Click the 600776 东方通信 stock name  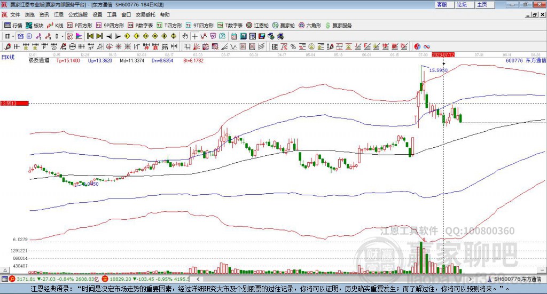(x=526, y=61)
